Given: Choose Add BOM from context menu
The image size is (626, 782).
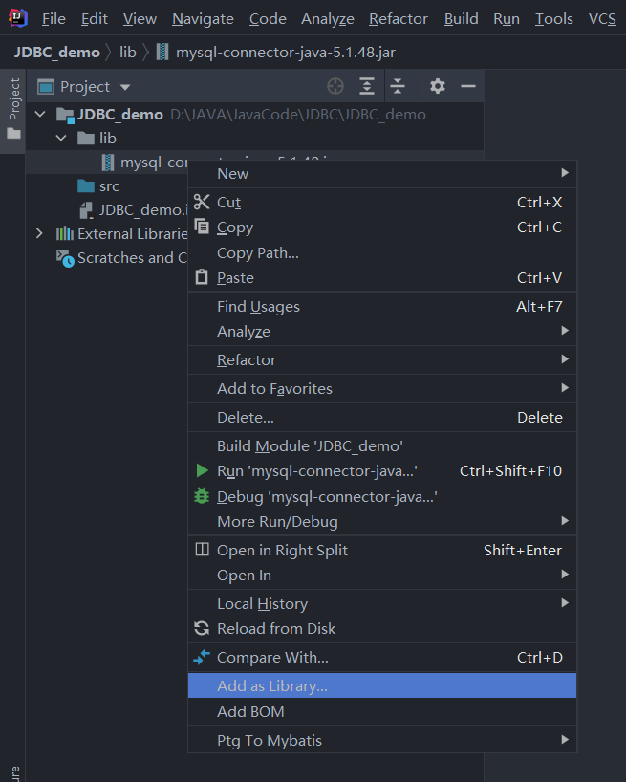Looking at the screenshot, I should tap(381, 711).
